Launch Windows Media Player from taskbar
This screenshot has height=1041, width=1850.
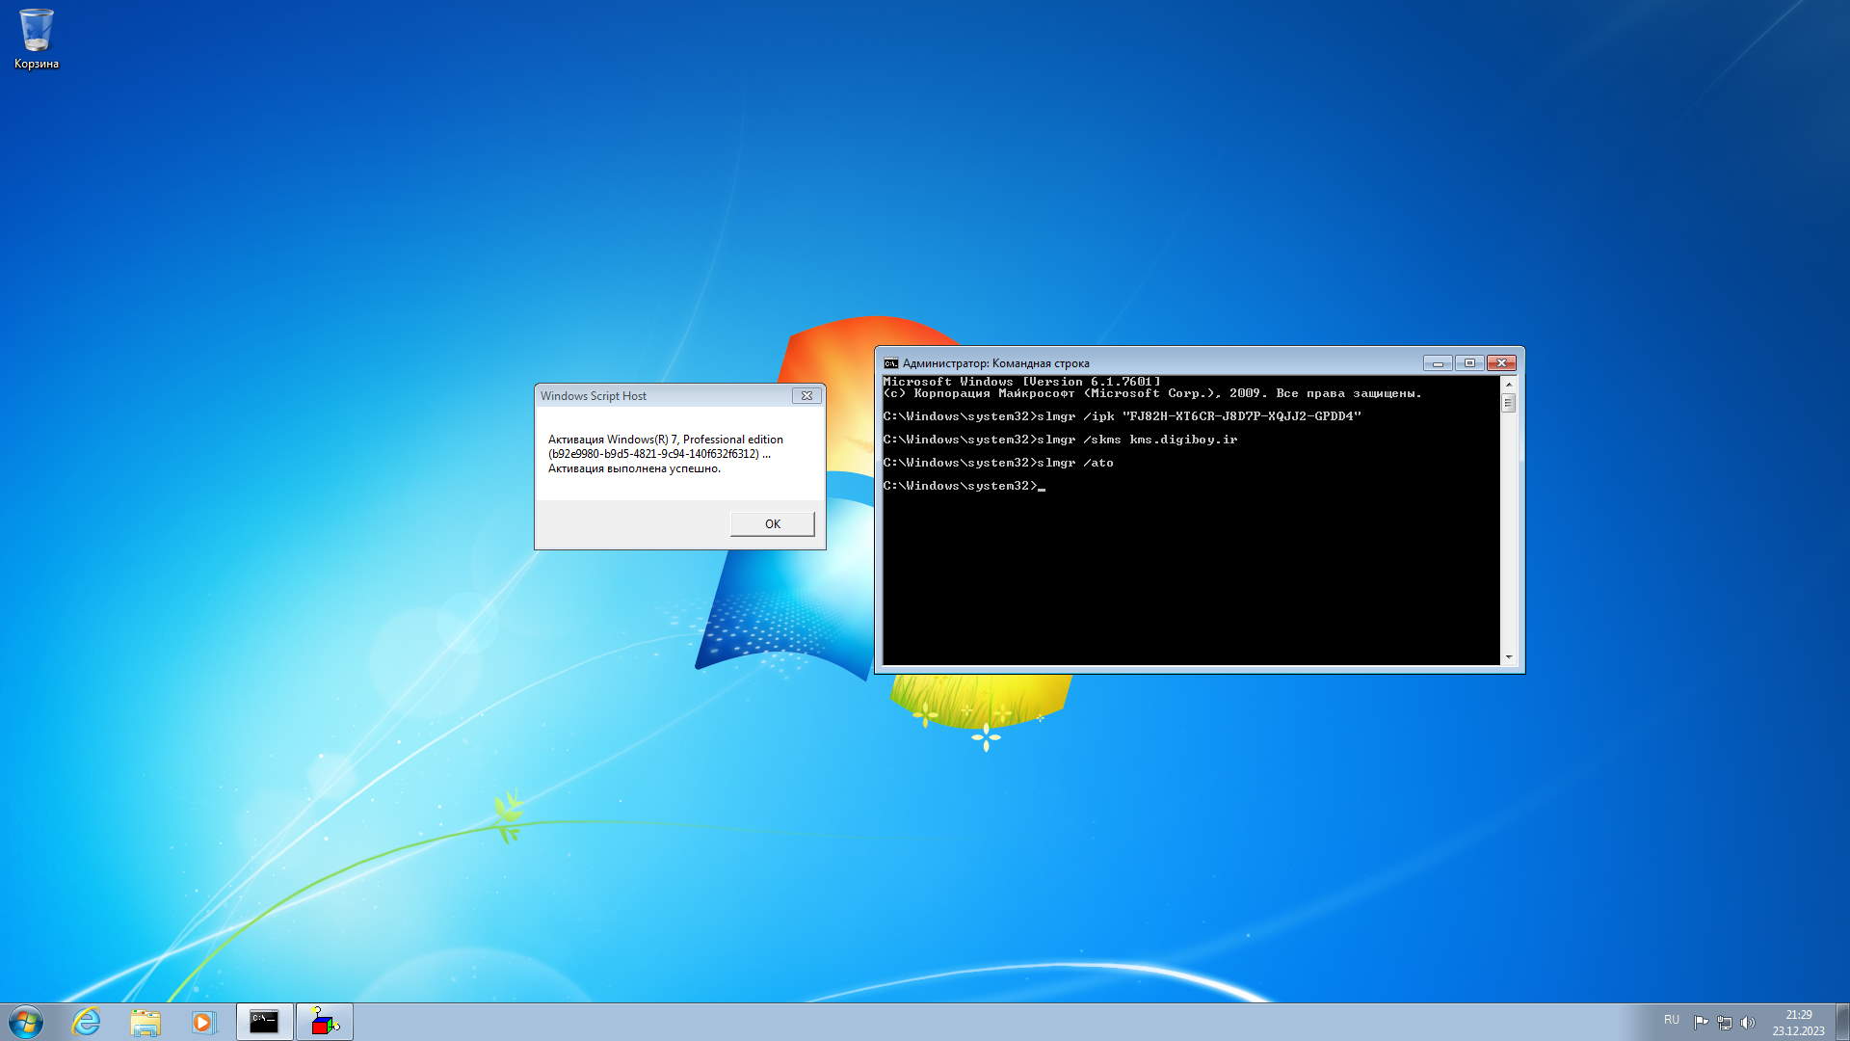203,1022
